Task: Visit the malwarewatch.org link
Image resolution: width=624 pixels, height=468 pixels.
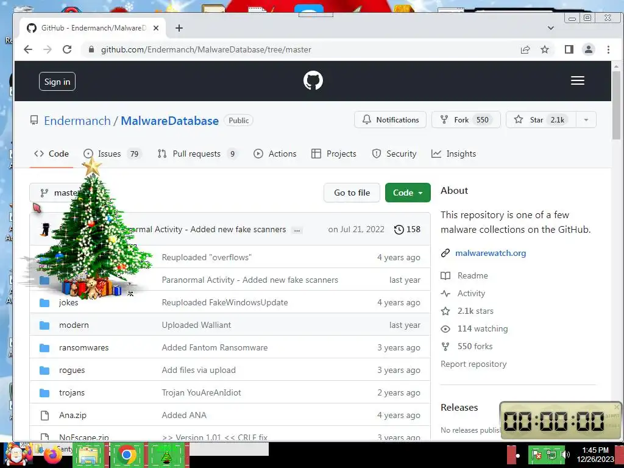Action: pos(491,253)
